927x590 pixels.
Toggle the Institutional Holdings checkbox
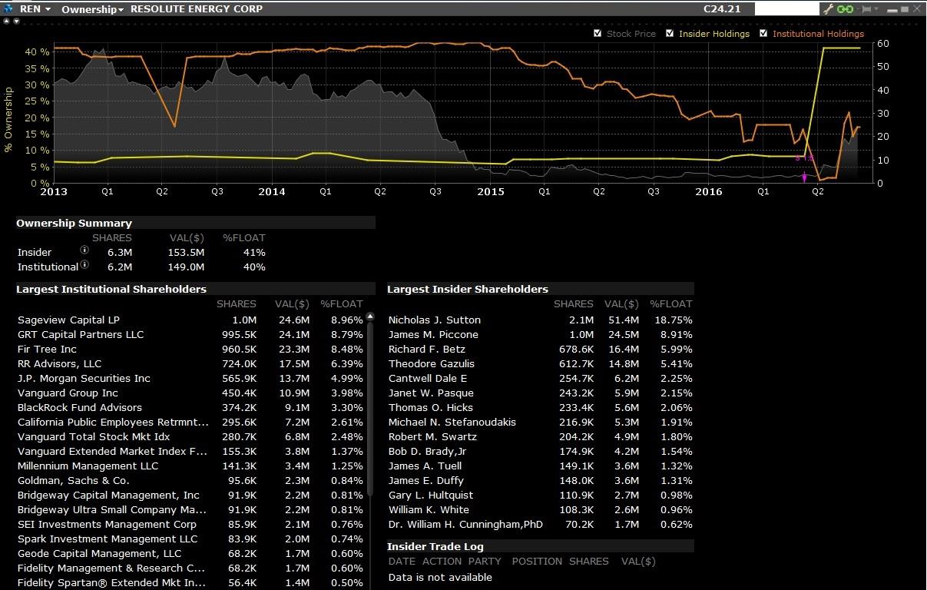tap(763, 33)
